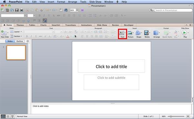Collapse the ribbon with the caret icon
The height and width of the screenshot is (119, 194).
(x=187, y=25)
